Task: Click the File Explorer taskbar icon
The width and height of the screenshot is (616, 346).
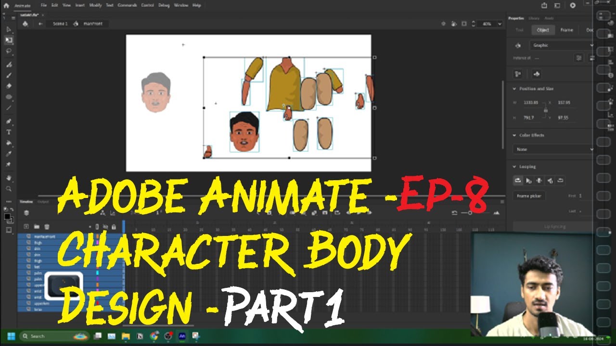Action: pos(126,336)
